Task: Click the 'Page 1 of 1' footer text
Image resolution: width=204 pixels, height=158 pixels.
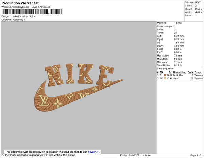Action: pos(197,155)
